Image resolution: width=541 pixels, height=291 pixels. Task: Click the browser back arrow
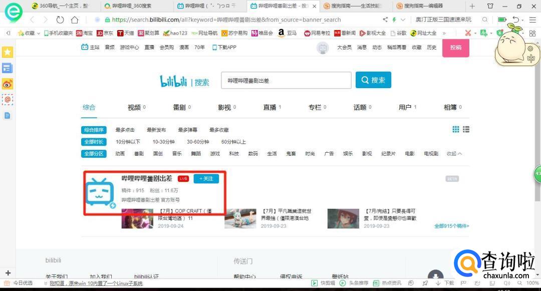33,20
